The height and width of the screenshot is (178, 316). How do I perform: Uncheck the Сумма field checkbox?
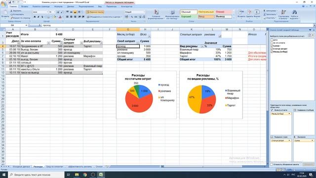(272, 46)
